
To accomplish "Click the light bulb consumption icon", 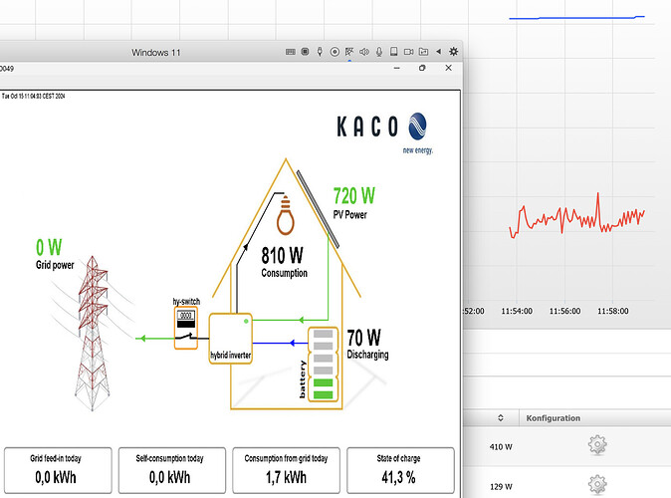I will tap(286, 215).
